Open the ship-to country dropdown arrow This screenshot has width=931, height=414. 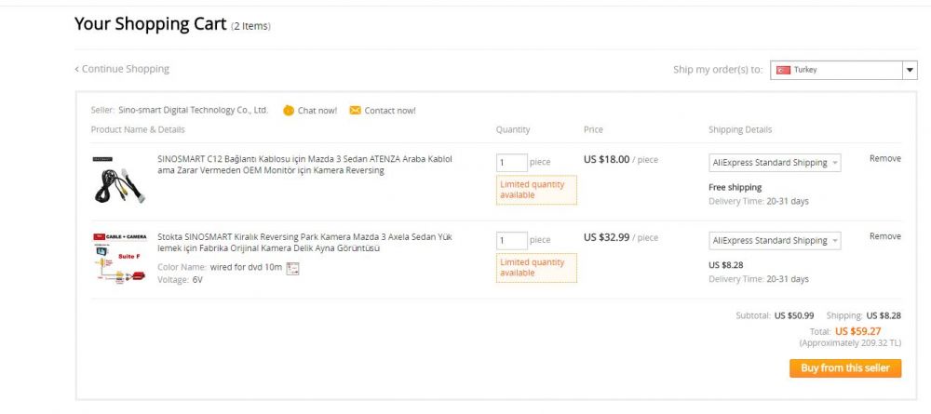click(x=911, y=70)
